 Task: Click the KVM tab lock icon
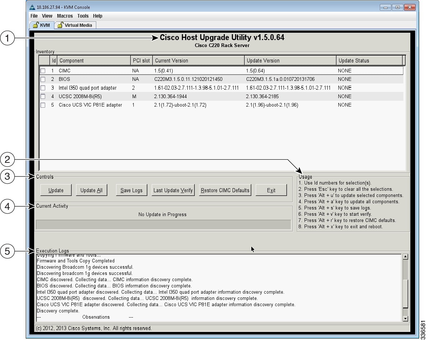[36, 25]
